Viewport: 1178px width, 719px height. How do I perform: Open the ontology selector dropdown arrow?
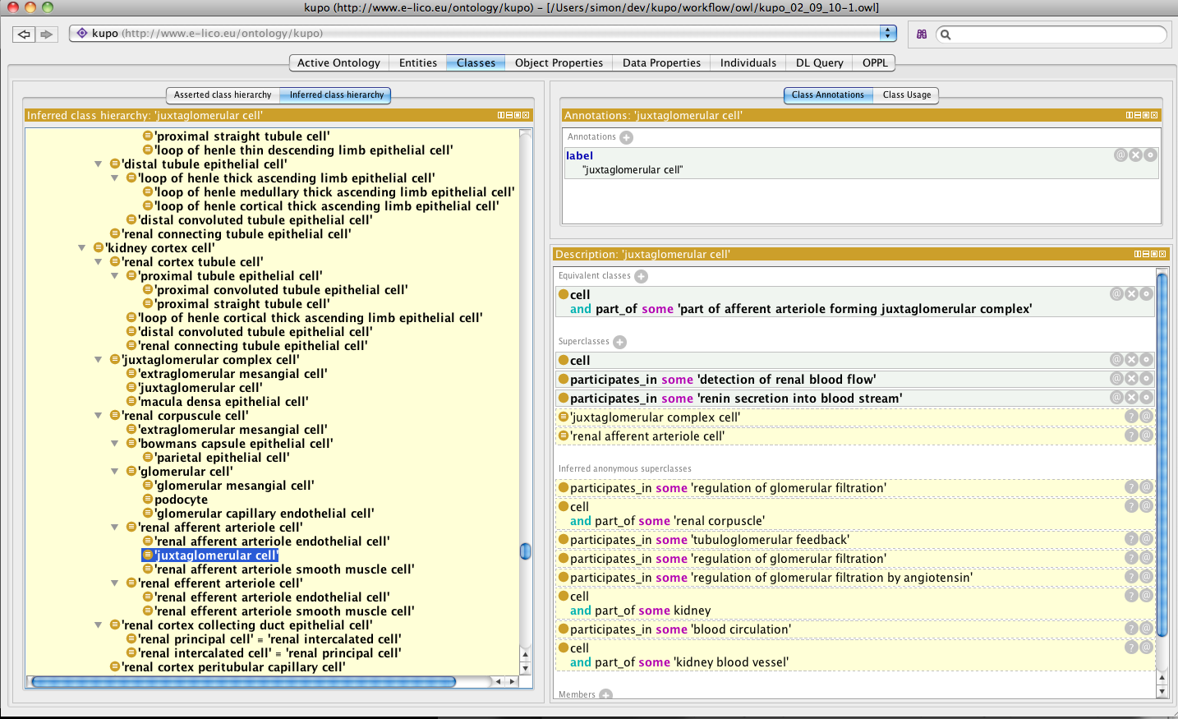pos(887,33)
